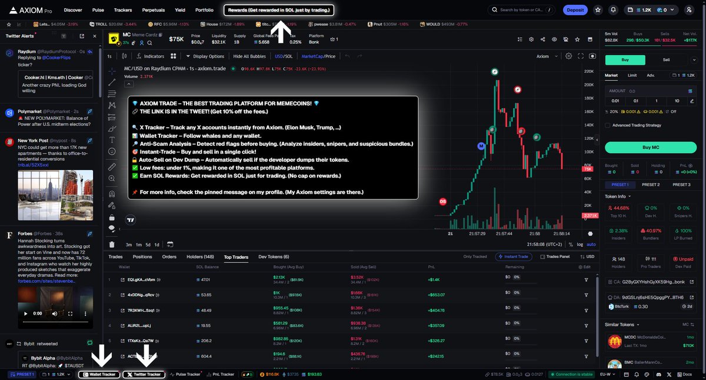Toggle Only Tracked filter

[475, 257]
